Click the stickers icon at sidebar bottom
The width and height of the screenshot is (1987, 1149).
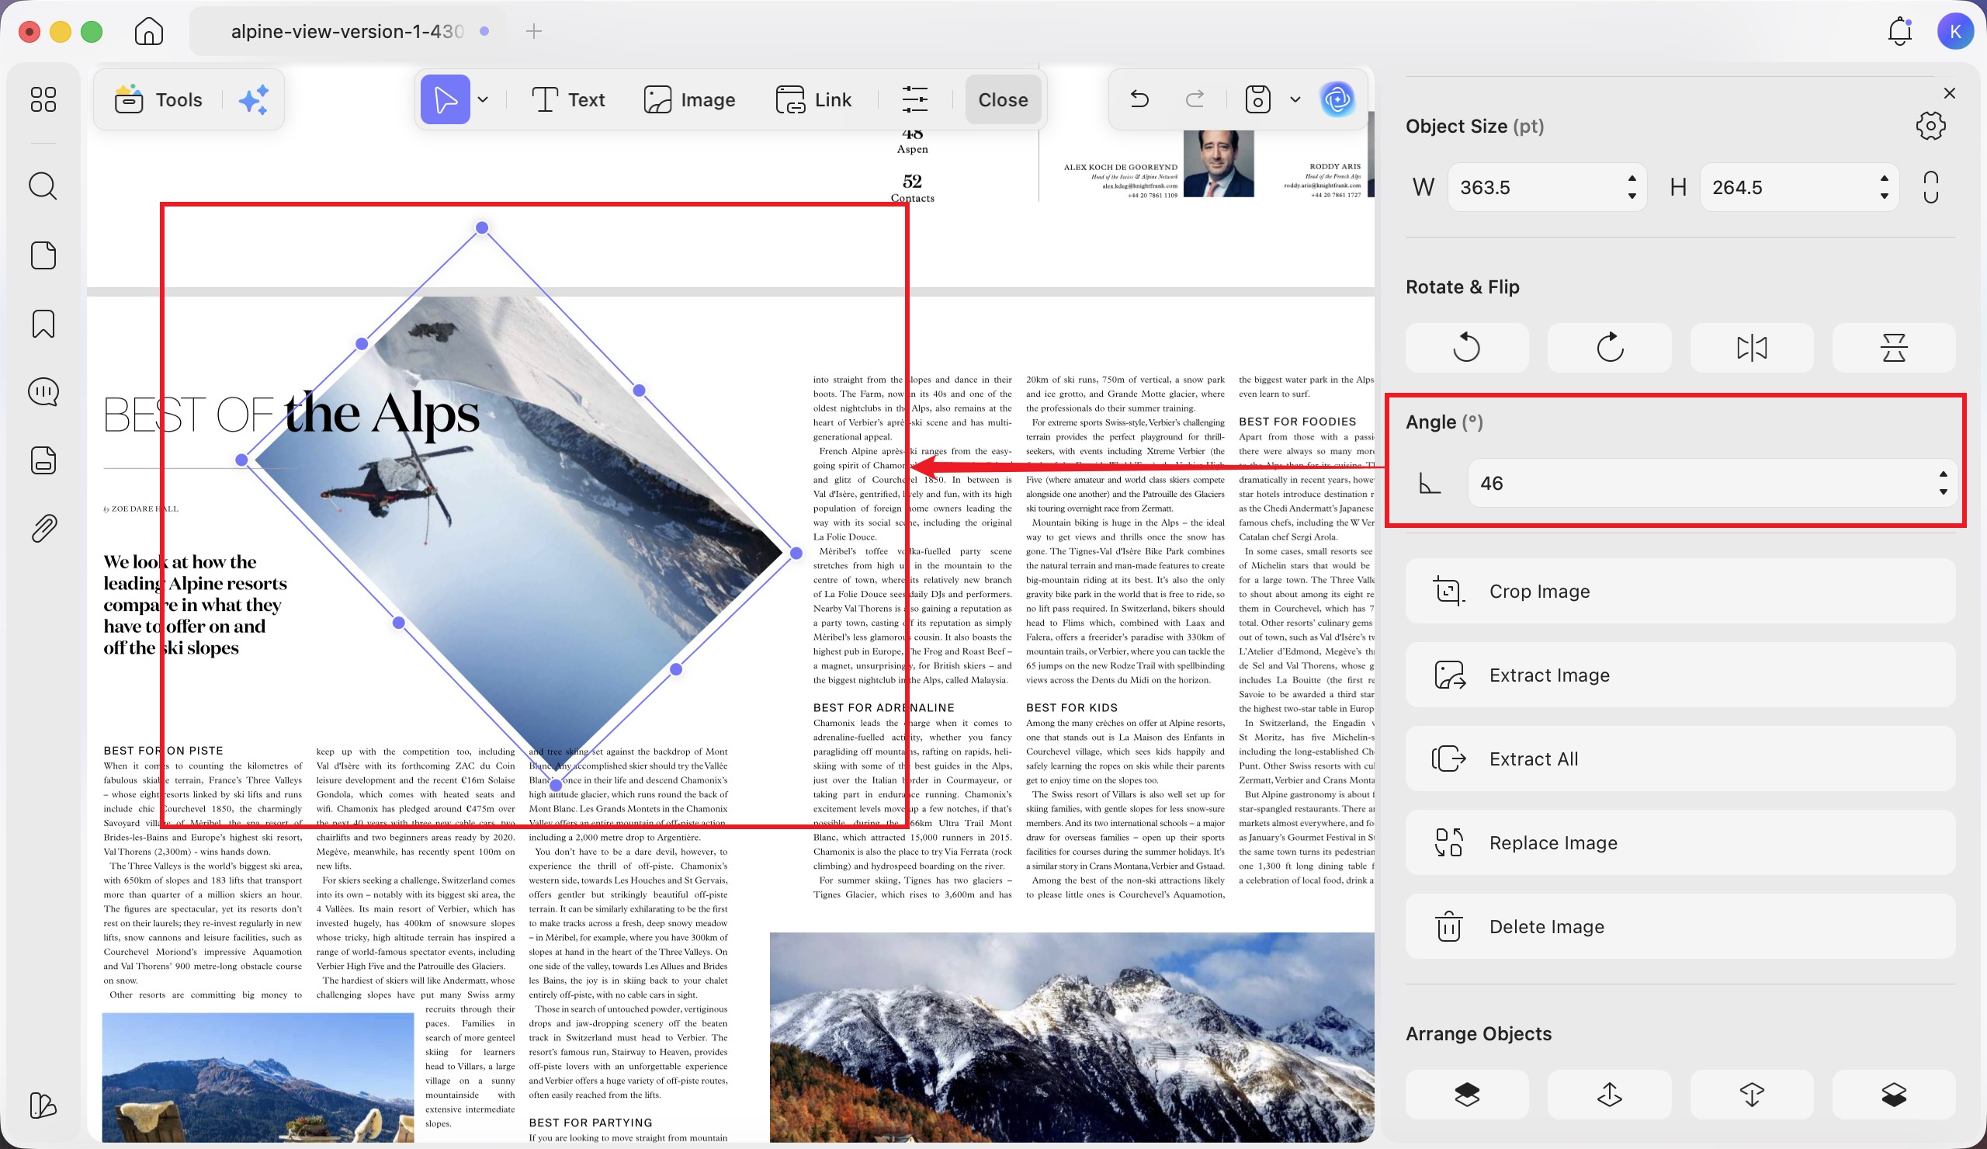click(43, 1106)
